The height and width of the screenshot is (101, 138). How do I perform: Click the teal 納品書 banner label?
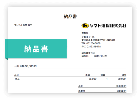[x=36, y=49]
